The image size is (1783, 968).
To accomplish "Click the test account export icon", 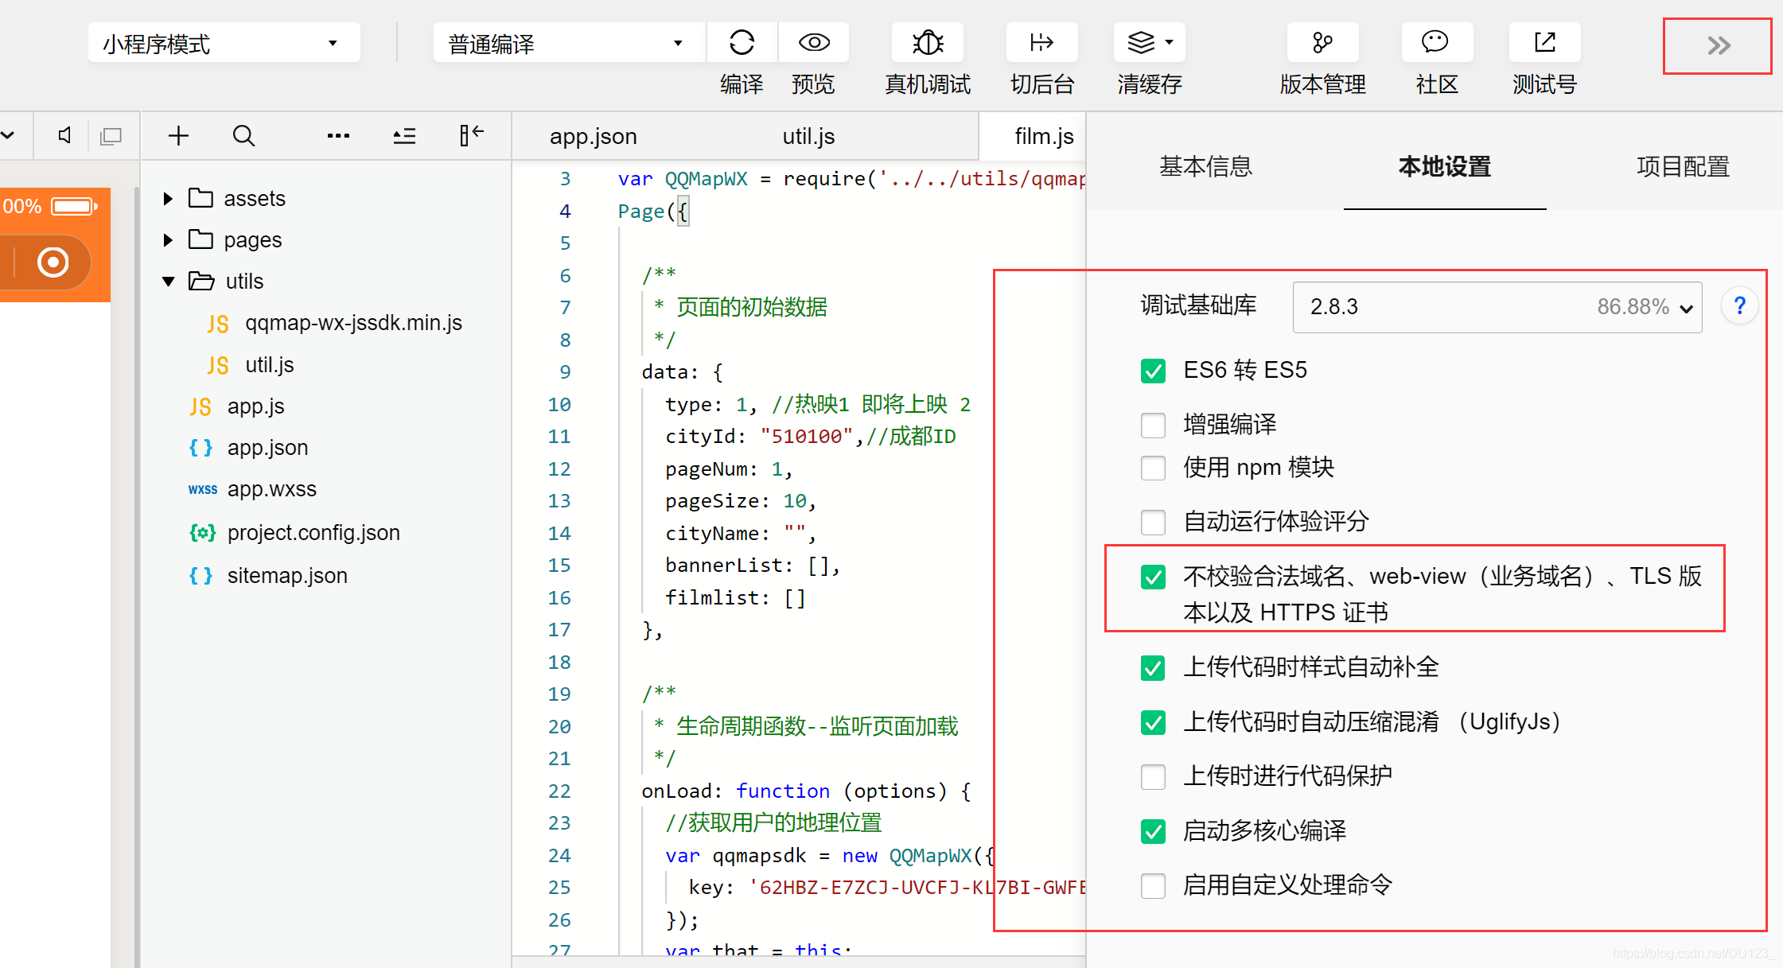I will click(1544, 41).
